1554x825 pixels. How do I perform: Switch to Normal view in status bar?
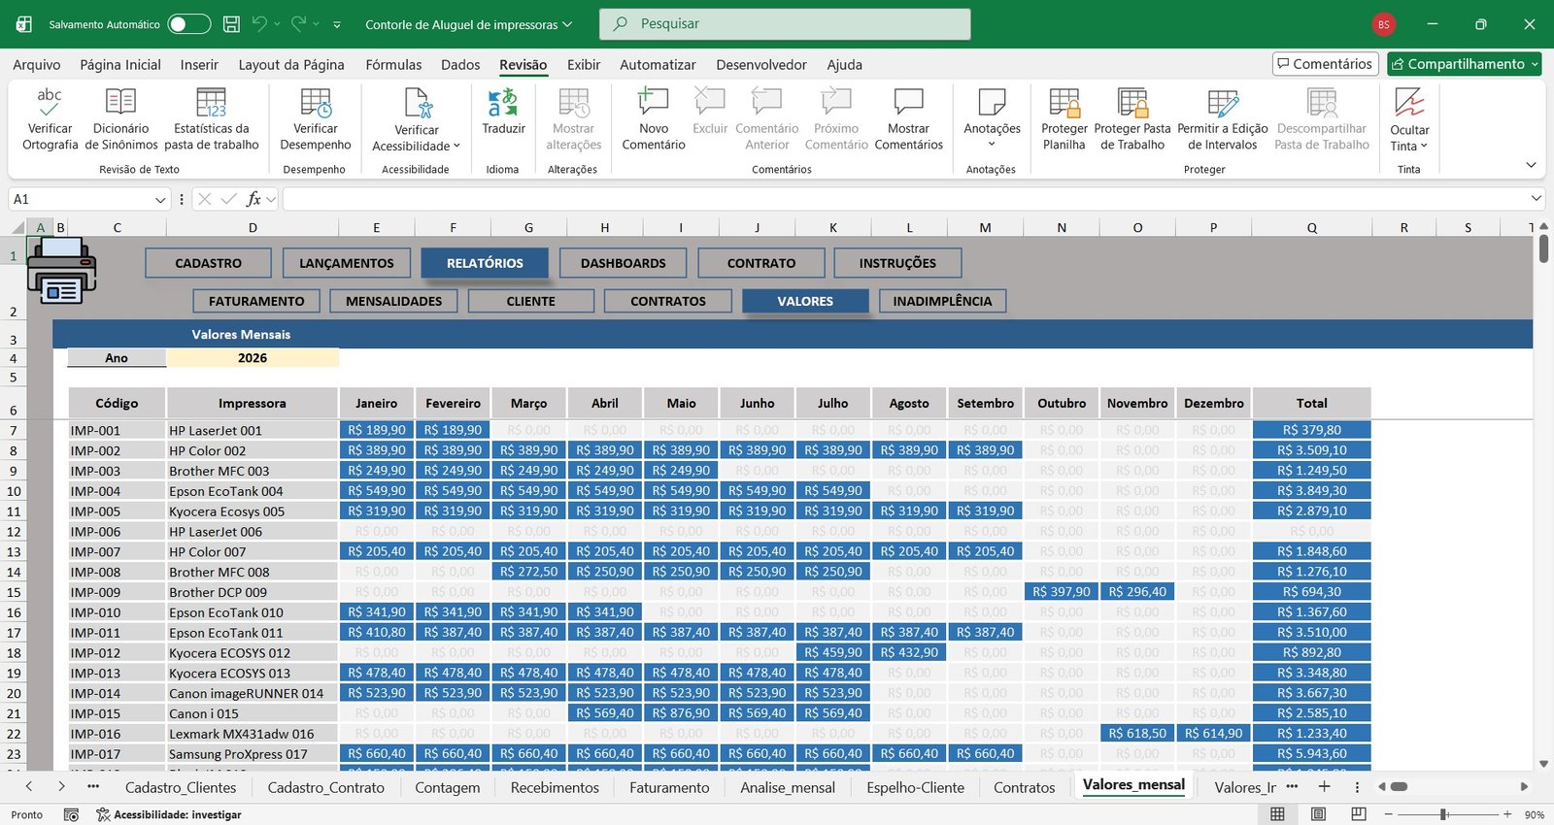(1277, 814)
